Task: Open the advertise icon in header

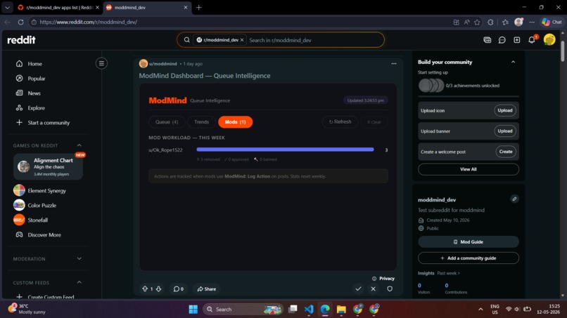Action: click(x=487, y=40)
